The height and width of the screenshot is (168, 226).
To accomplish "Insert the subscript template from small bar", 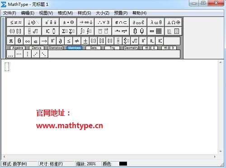I will [151, 41].
